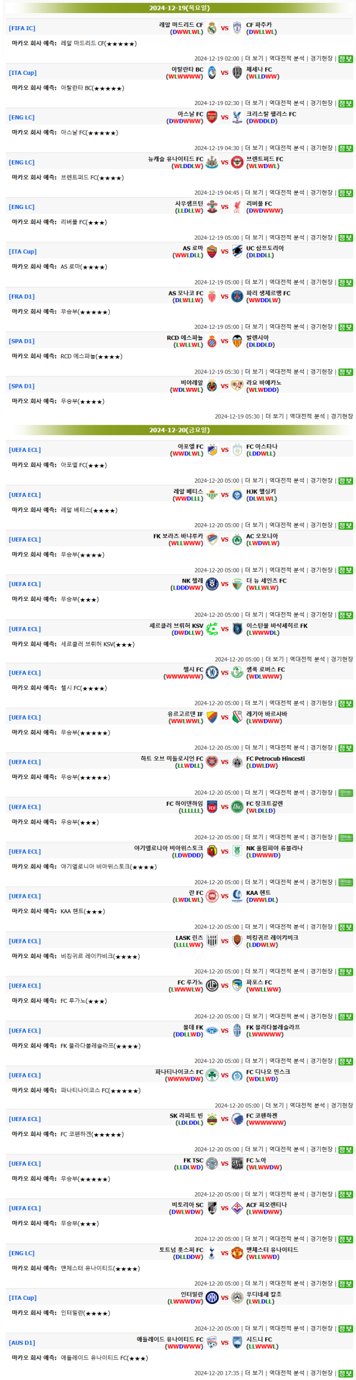
Task: Click the Atalanta BC crest icon
Action: click(212, 72)
